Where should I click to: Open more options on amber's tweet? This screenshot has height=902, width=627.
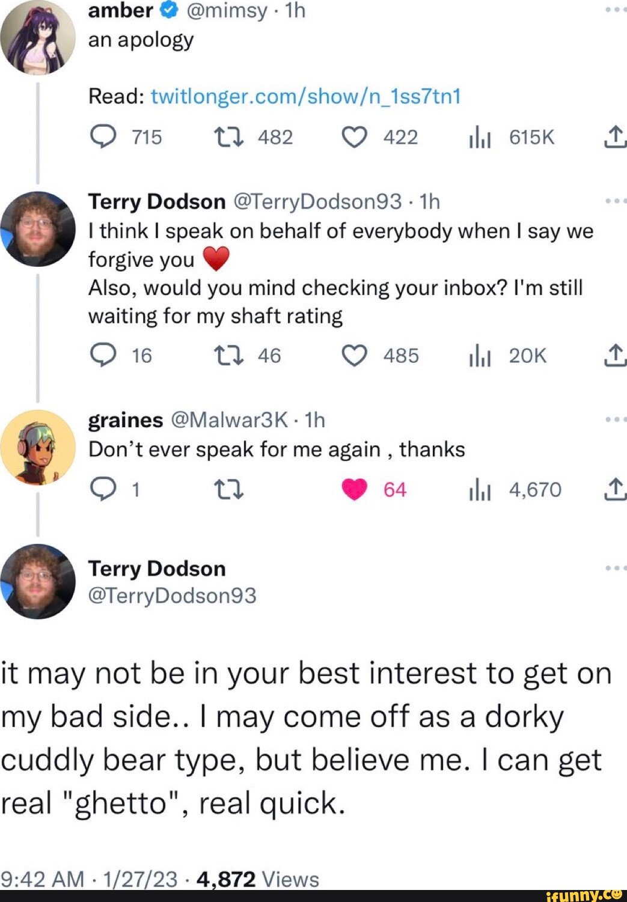click(614, 8)
